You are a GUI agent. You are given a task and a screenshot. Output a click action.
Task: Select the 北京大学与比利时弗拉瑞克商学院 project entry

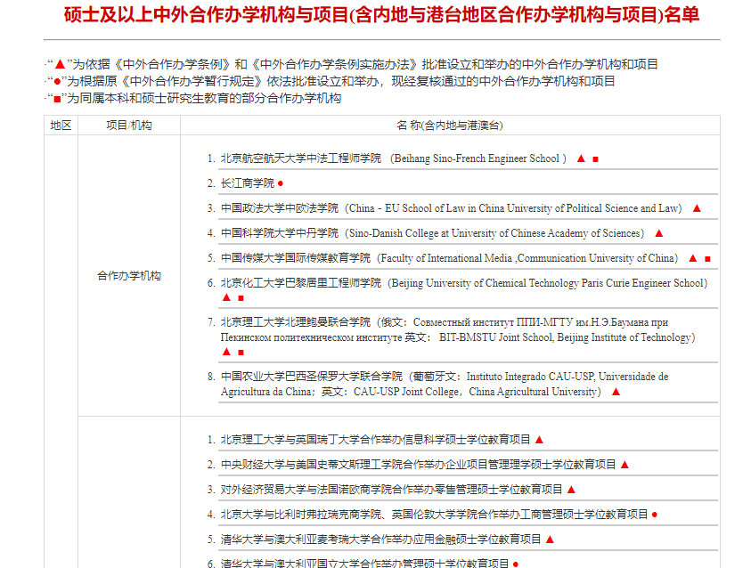click(x=432, y=515)
